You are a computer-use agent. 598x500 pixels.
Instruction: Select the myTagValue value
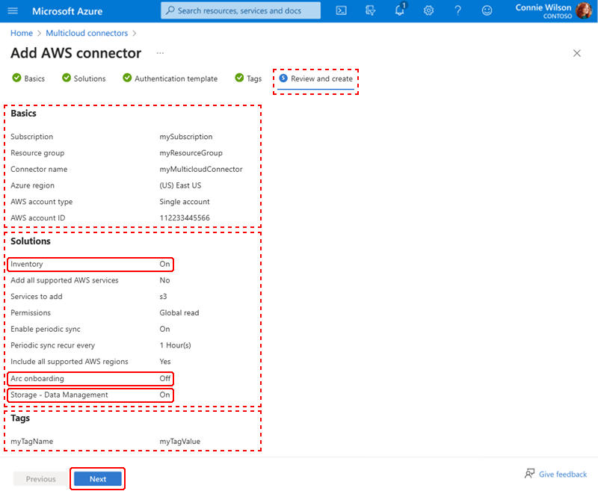click(179, 441)
